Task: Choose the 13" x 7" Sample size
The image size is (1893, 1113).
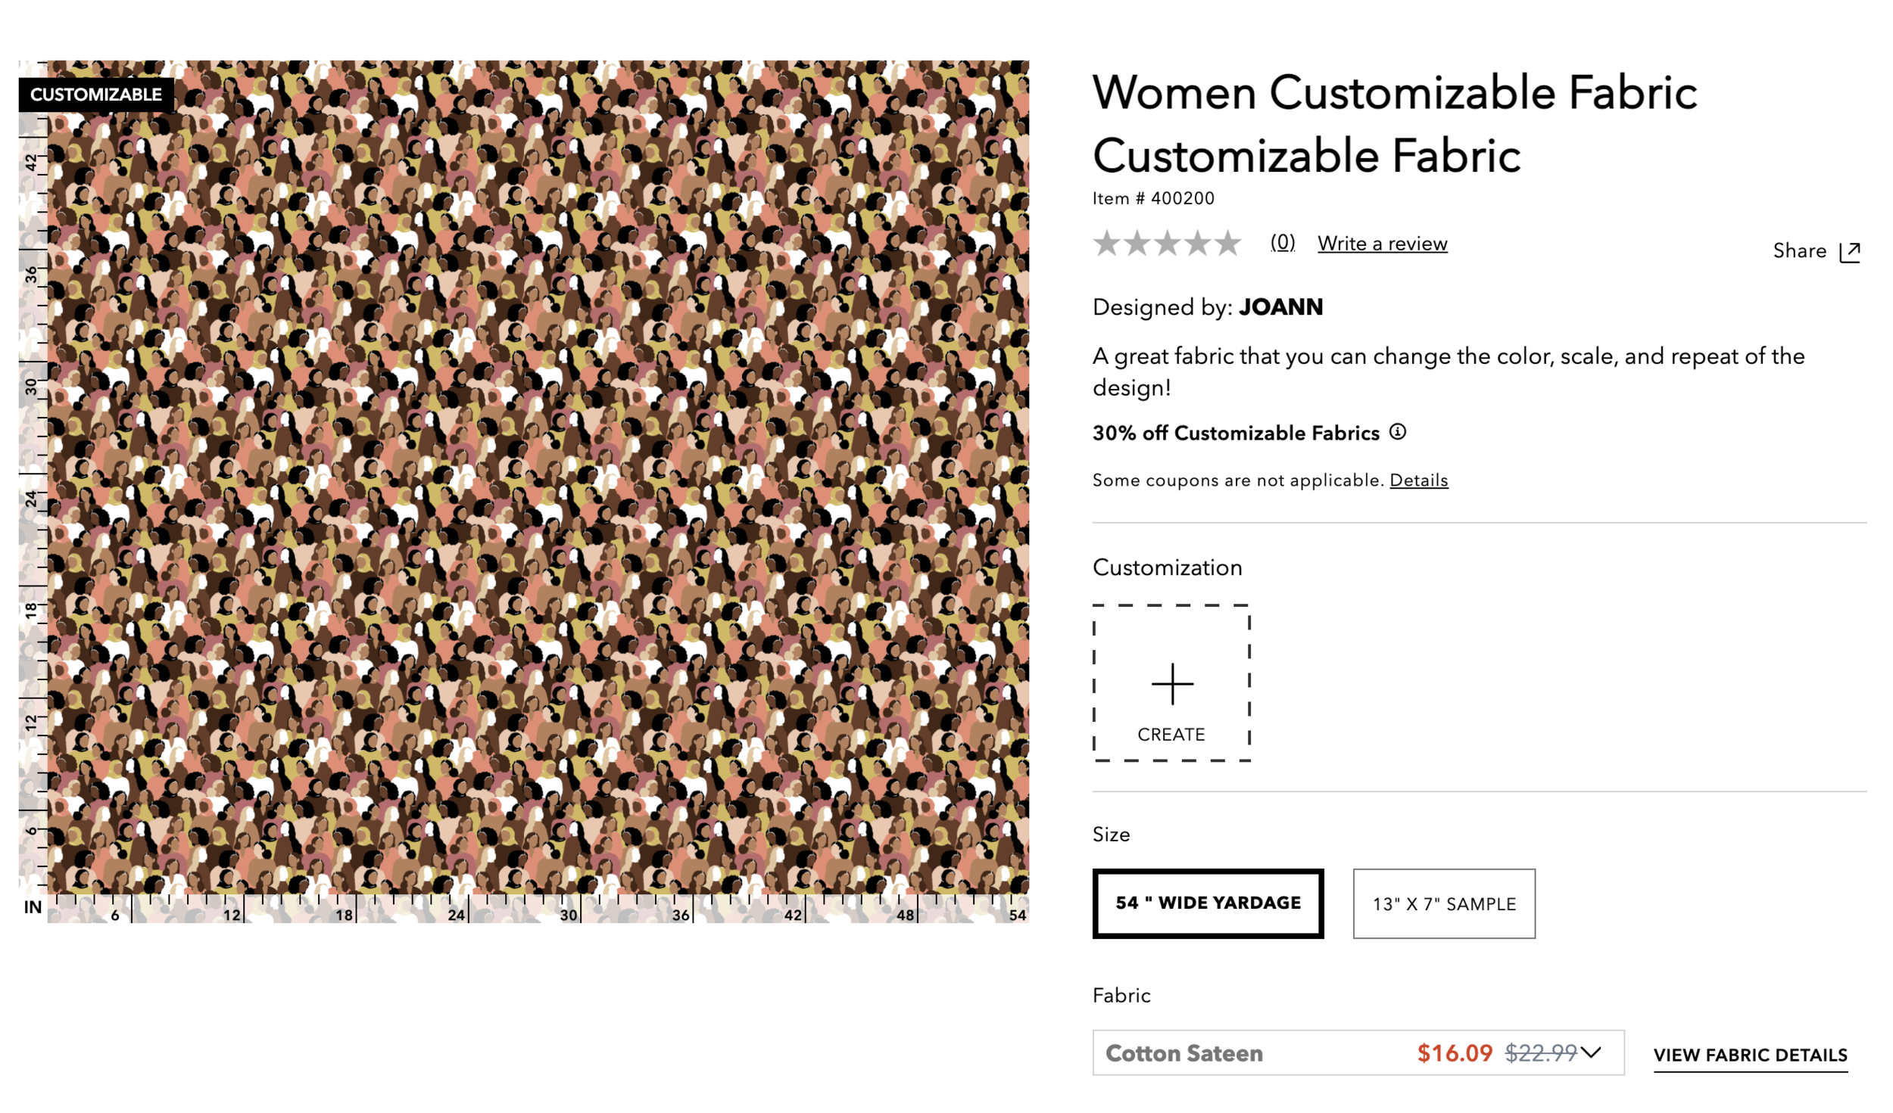Action: click(1443, 903)
